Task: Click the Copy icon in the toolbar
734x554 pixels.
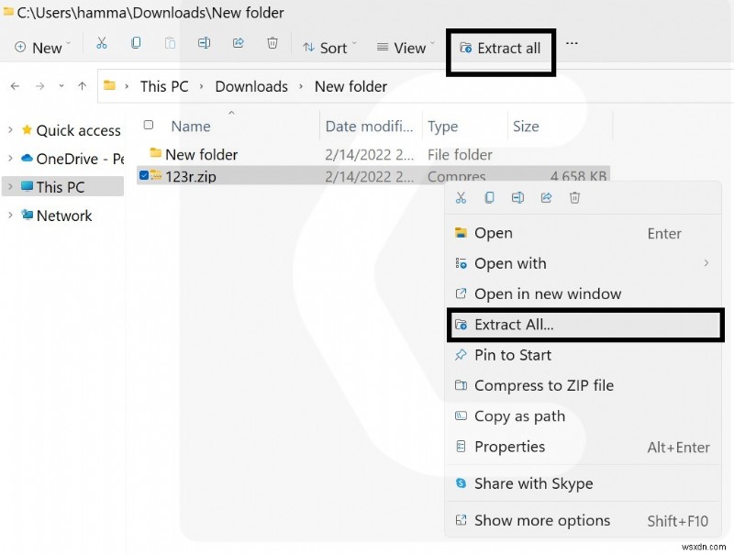Action: click(x=136, y=42)
